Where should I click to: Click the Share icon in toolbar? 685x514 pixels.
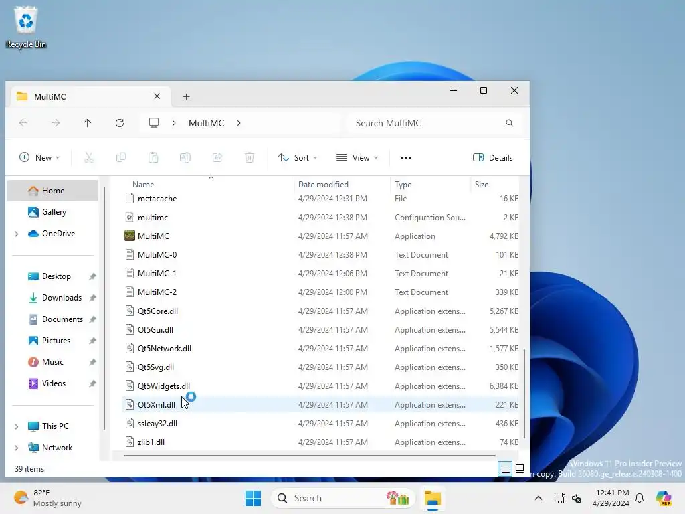(x=217, y=157)
